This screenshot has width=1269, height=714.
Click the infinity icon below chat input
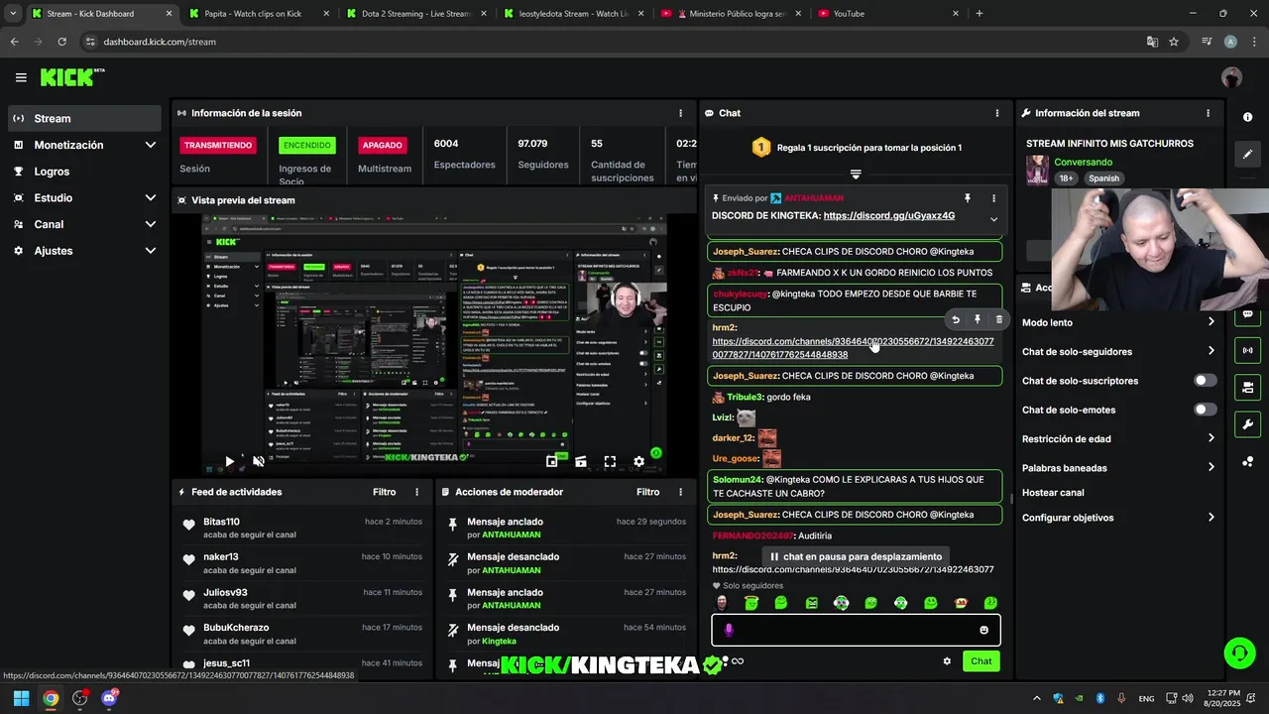pos(738,661)
